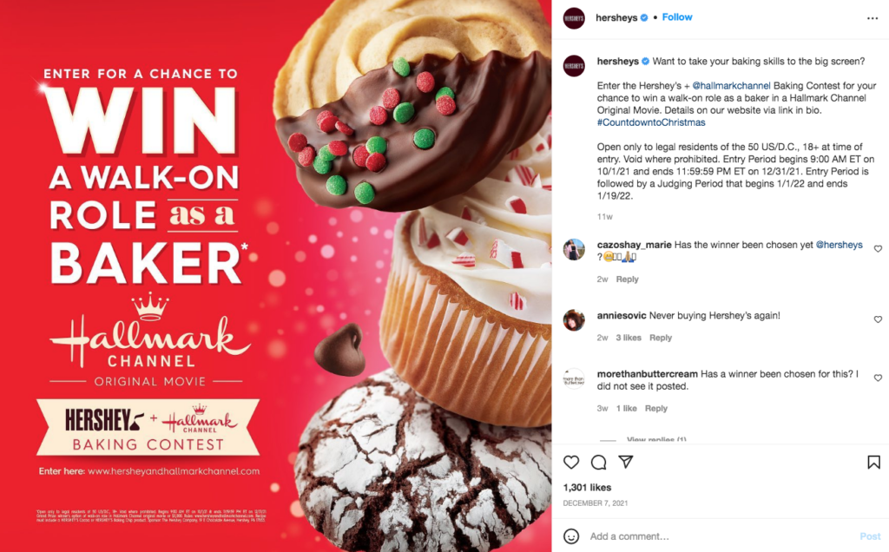
Task: Open the #CountdowntoChristmas hashtag
Action: pos(651,122)
